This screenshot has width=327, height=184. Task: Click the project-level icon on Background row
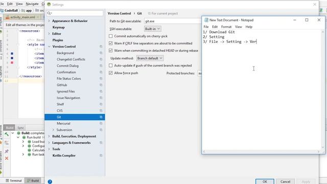tap(101, 53)
